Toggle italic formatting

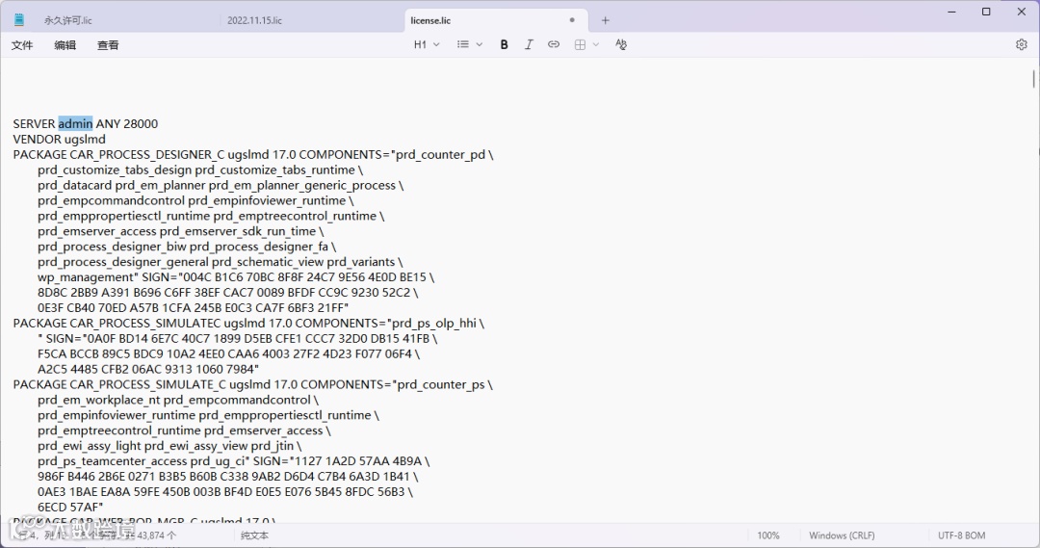point(529,44)
